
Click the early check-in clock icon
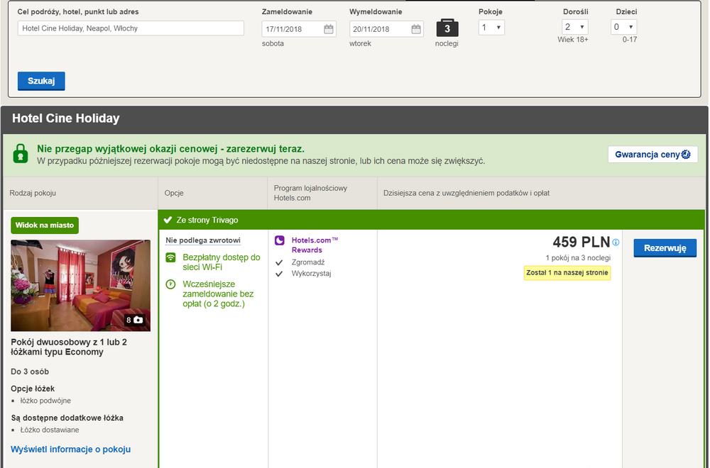click(x=170, y=284)
